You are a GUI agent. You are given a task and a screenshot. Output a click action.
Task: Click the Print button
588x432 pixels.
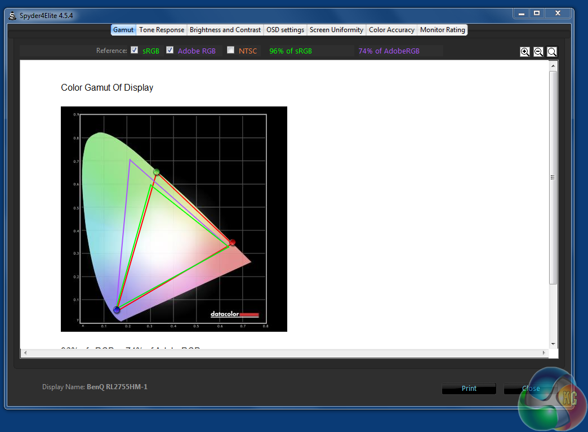pyautogui.click(x=469, y=389)
